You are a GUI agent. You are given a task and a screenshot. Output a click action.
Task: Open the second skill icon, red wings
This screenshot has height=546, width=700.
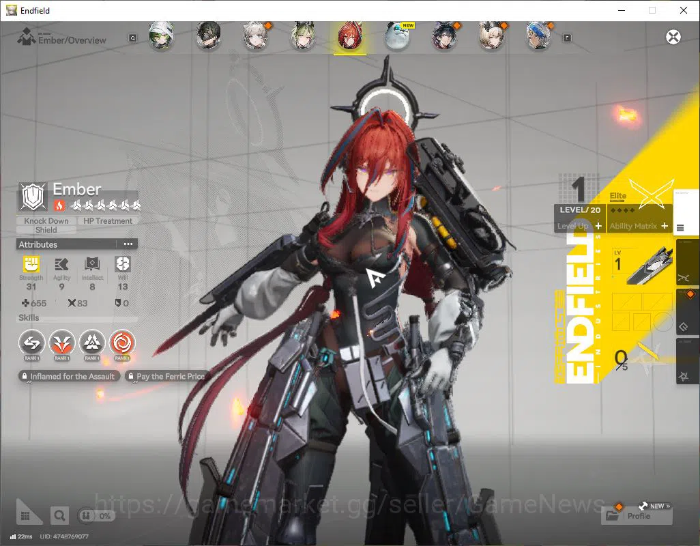pos(61,343)
